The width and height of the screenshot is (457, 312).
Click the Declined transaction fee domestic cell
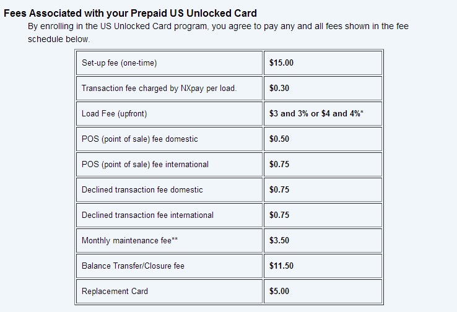pyautogui.click(x=142, y=190)
